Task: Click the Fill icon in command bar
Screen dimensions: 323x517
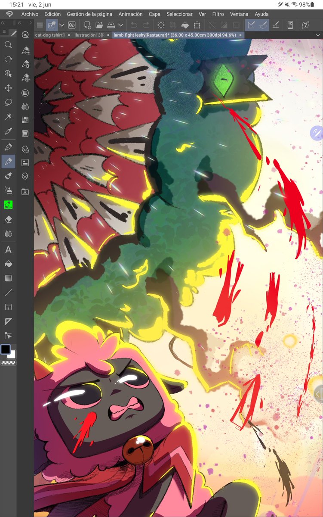Action: tap(185, 25)
